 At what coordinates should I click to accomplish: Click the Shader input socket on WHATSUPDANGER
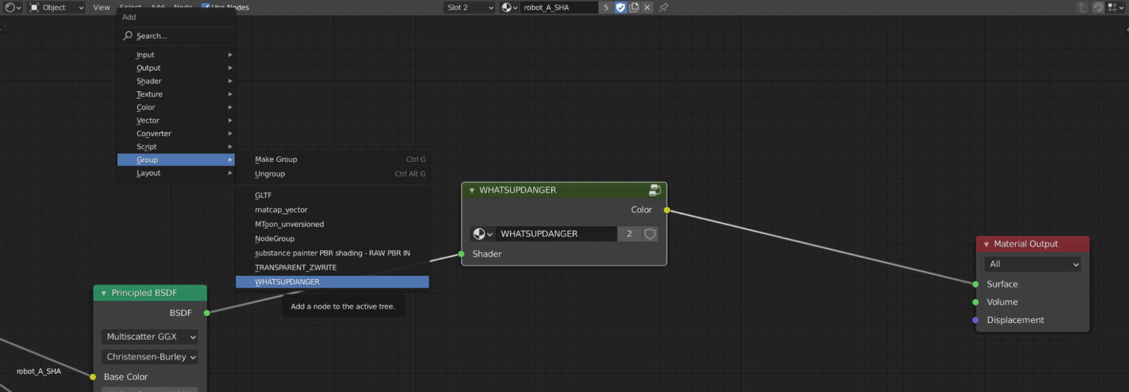point(461,254)
